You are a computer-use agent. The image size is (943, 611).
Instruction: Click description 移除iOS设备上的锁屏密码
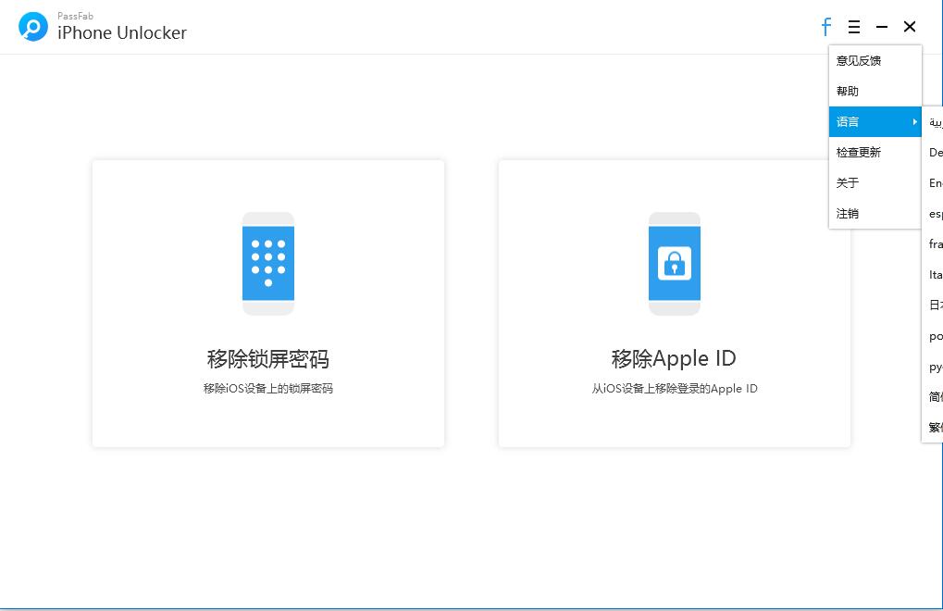[268, 389]
